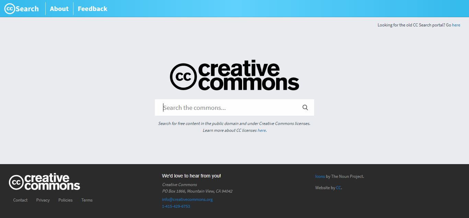Screen dimensions: 469x218
Task: Open the Icons link by The Noun Project
Action: (320, 176)
